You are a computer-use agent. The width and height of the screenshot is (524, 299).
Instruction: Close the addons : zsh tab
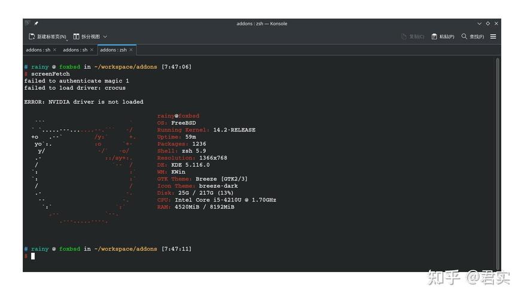[131, 50]
